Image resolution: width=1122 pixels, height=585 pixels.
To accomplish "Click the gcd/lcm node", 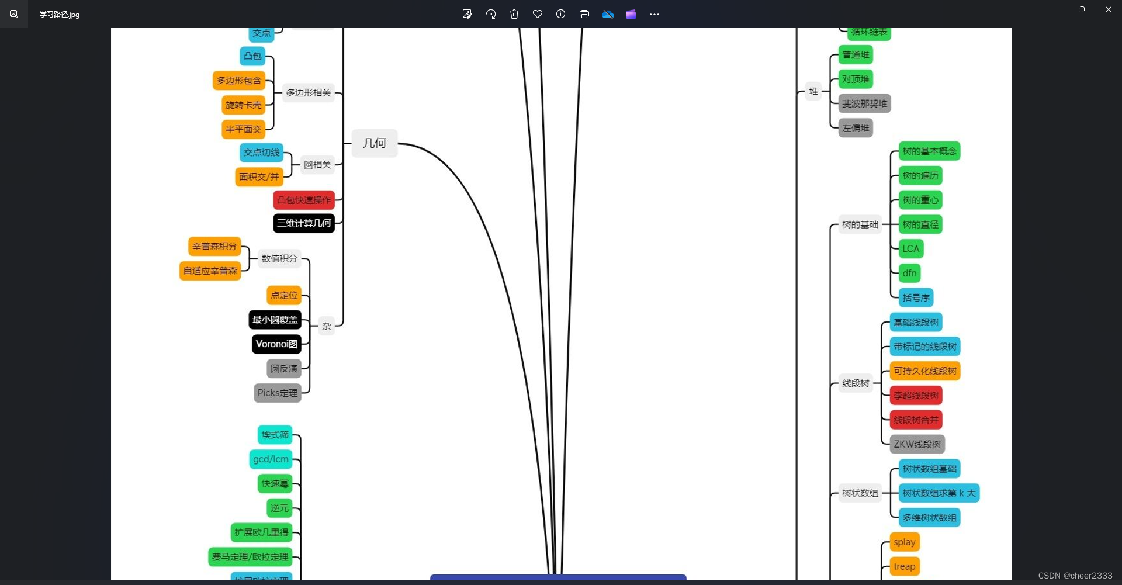I will pyautogui.click(x=271, y=459).
